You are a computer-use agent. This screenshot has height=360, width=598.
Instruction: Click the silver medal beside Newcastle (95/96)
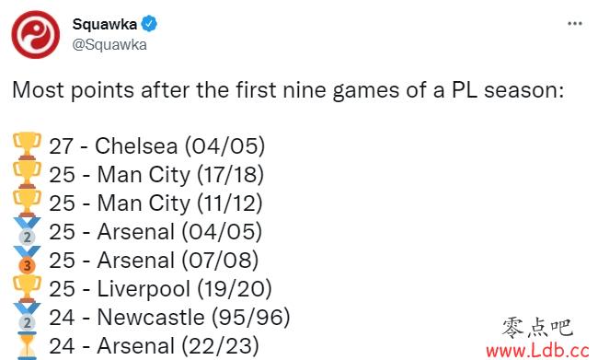[x=27, y=317]
